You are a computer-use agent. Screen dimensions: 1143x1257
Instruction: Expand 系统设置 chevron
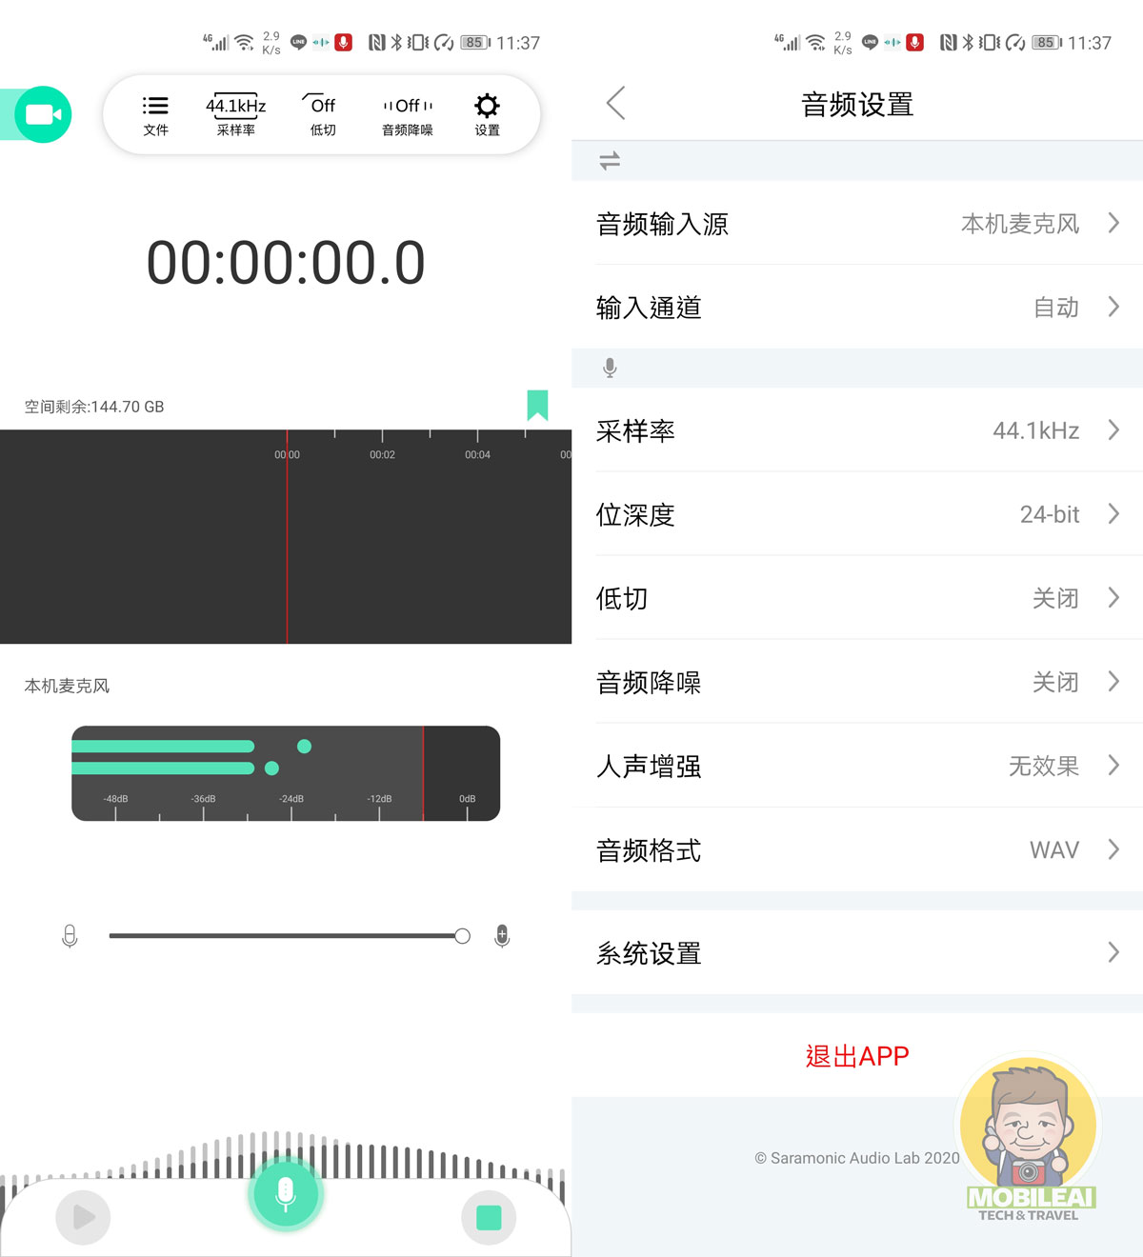pyautogui.click(x=1113, y=952)
